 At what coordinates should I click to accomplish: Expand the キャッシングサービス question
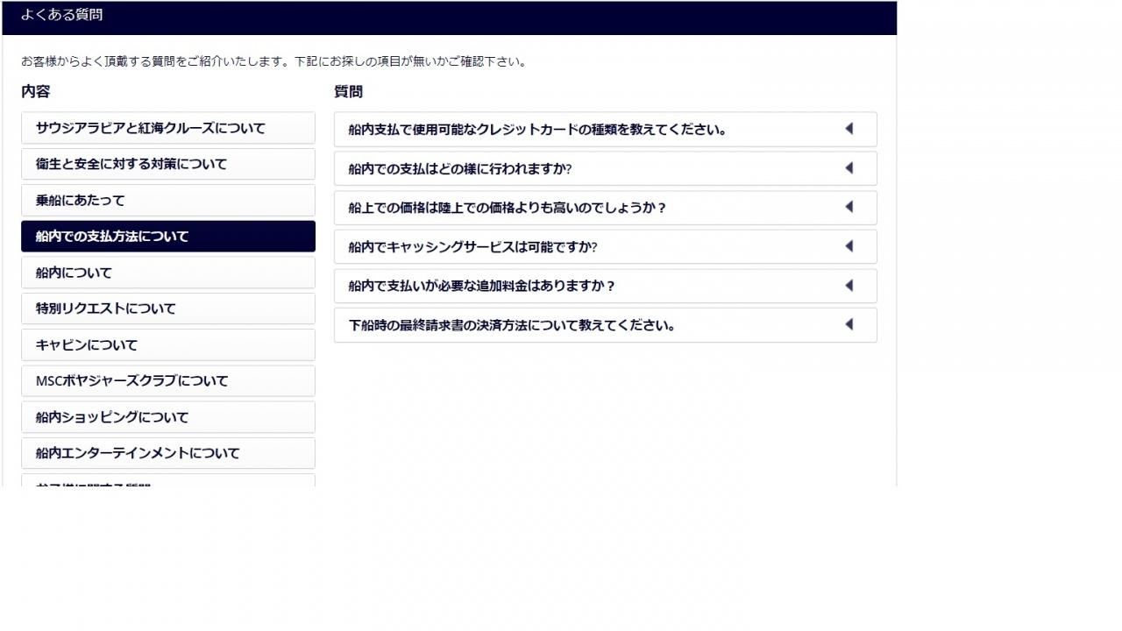pyautogui.click(x=606, y=246)
